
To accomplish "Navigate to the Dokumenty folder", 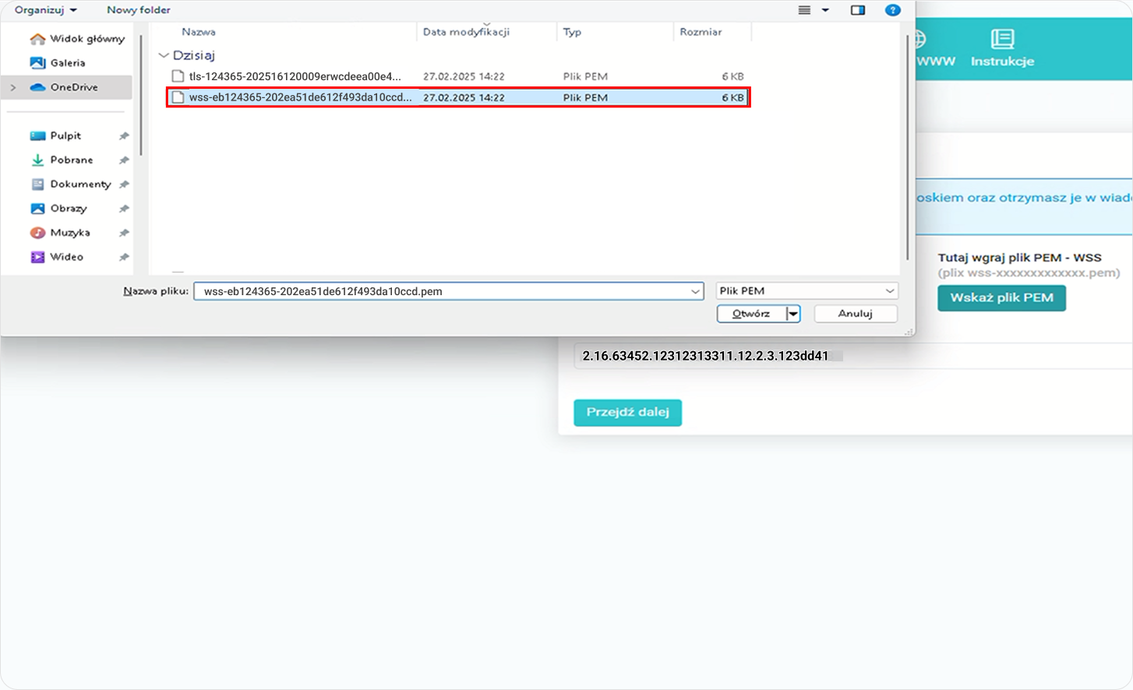I will click(80, 184).
